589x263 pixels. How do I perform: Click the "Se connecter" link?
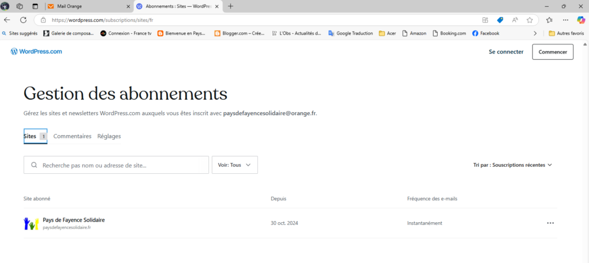pos(506,52)
